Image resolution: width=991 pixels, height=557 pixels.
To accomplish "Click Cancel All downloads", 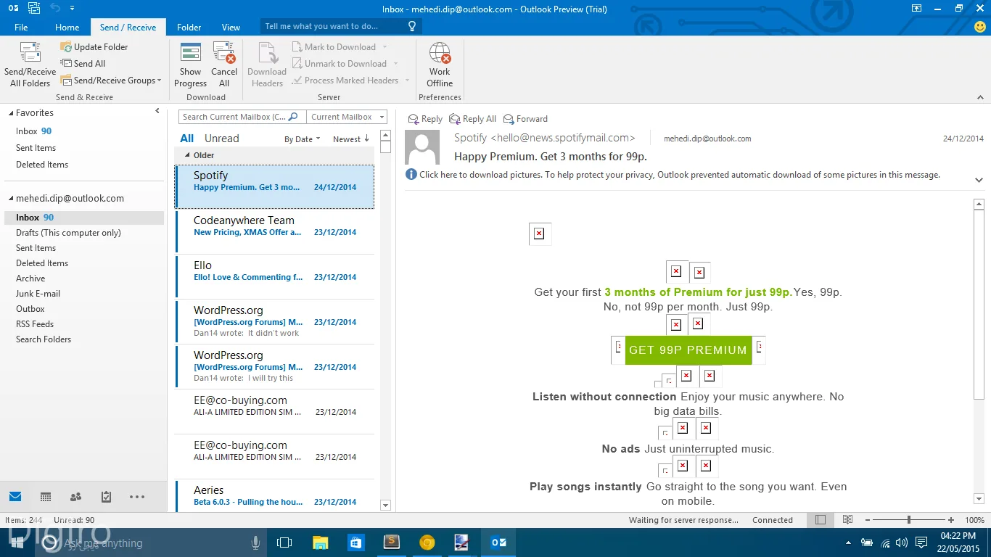I will 224,65.
